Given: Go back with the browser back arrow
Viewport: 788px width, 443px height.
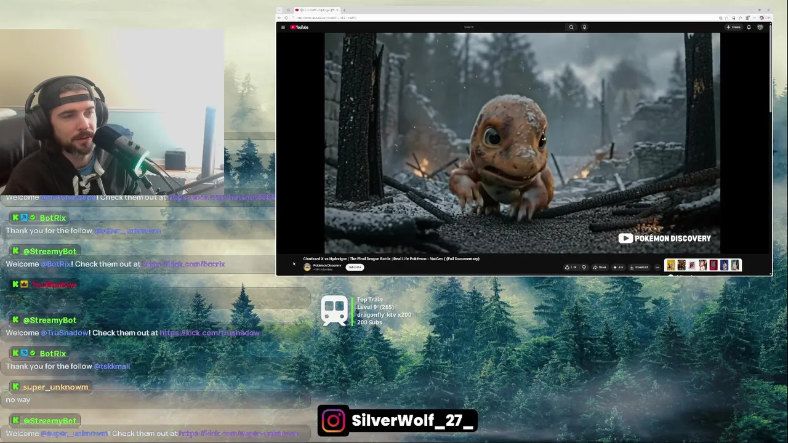Looking at the screenshot, I should pyautogui.click(x=279, y=18).
